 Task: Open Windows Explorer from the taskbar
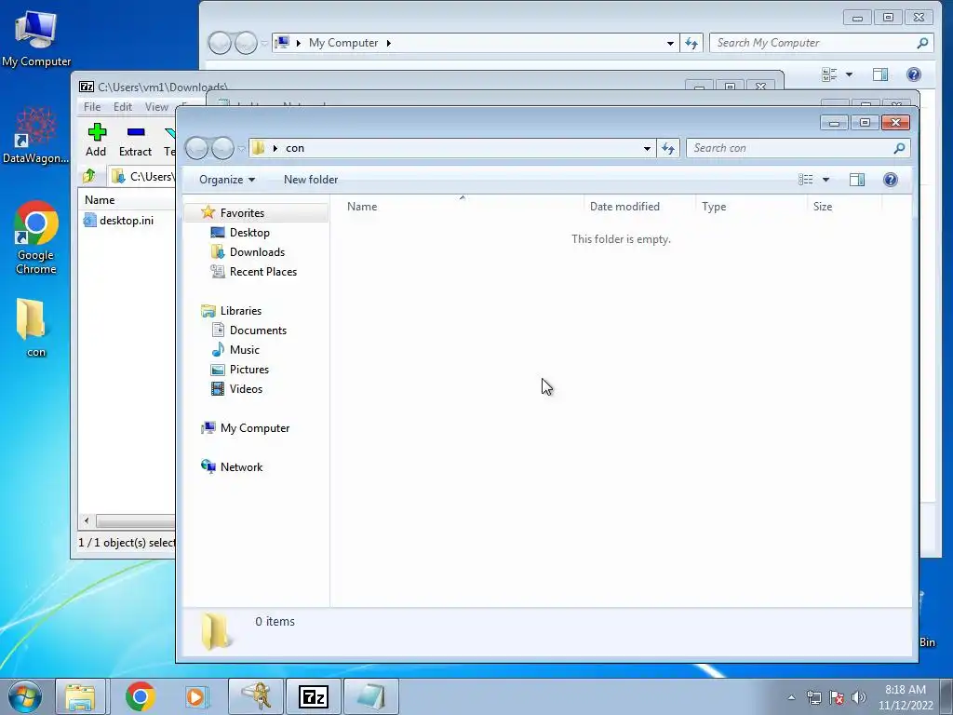80,696
